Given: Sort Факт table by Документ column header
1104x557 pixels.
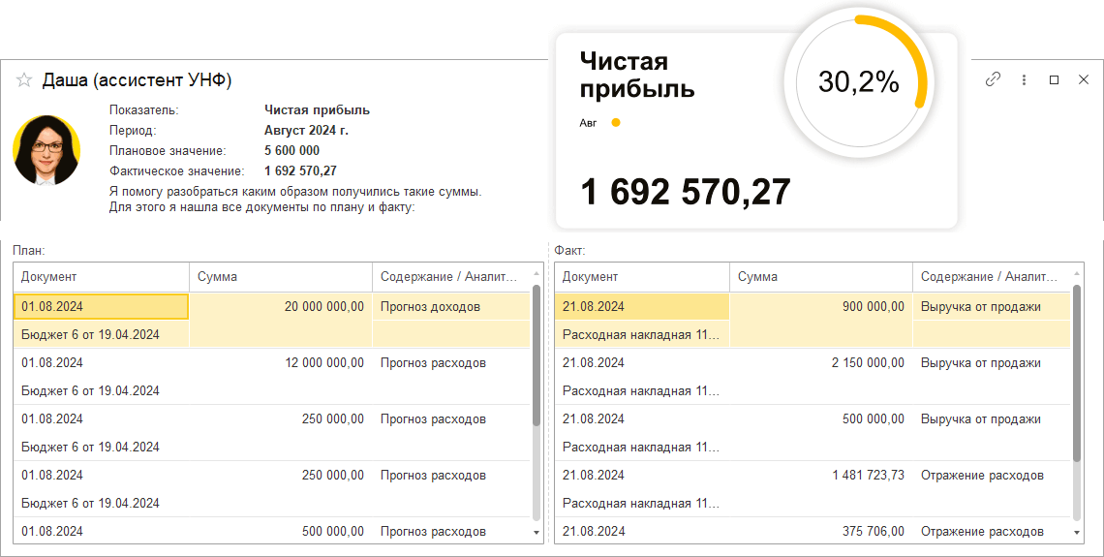Looking at the screenshot, I should pos(641,277).
